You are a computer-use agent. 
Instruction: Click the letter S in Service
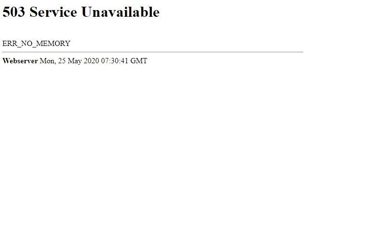pyautogui.click(x=34, y=12)
